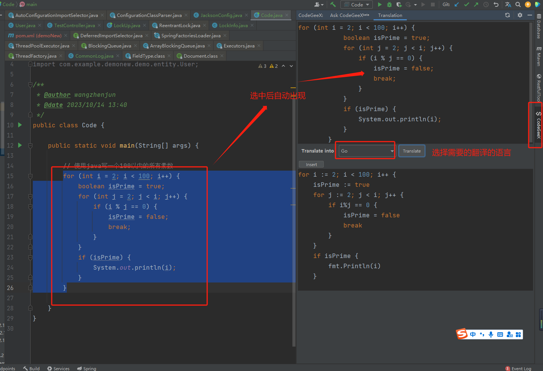Click the Translate button
The height and width of the screenshot is (371, 543).
(x=412, y=151)
